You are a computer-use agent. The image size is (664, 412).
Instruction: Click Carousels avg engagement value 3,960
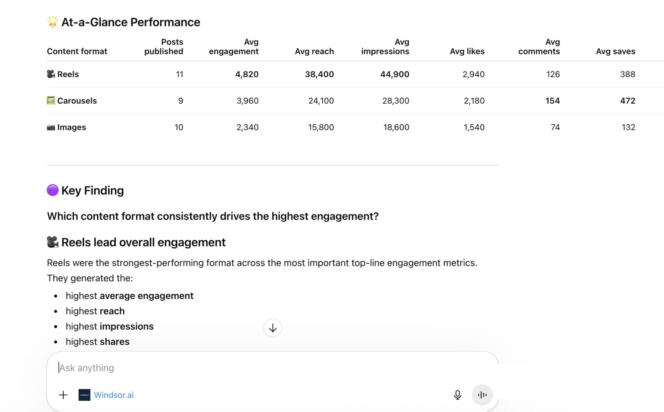tap(247, 101)
